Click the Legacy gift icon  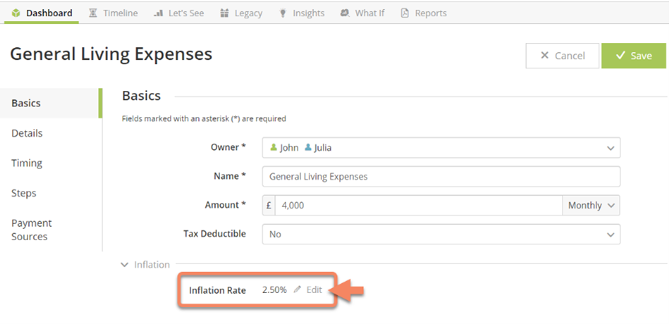(225, 13)
